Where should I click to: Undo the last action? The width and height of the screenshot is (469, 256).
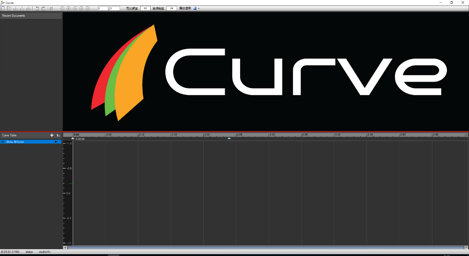click(x=37, y=8)
